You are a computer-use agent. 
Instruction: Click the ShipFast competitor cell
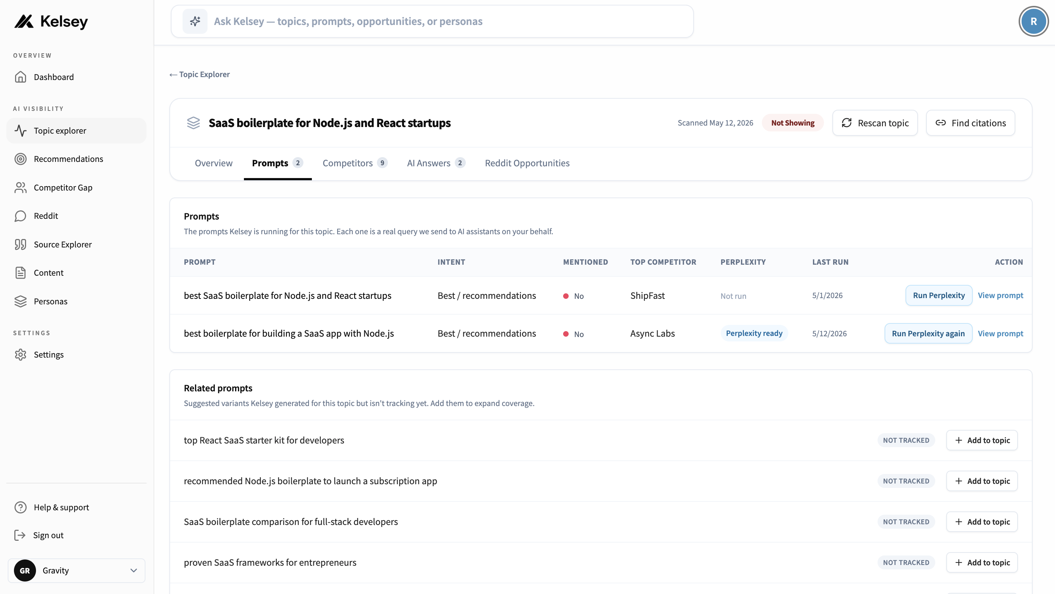pyautogui.click(x=648, y=296)
